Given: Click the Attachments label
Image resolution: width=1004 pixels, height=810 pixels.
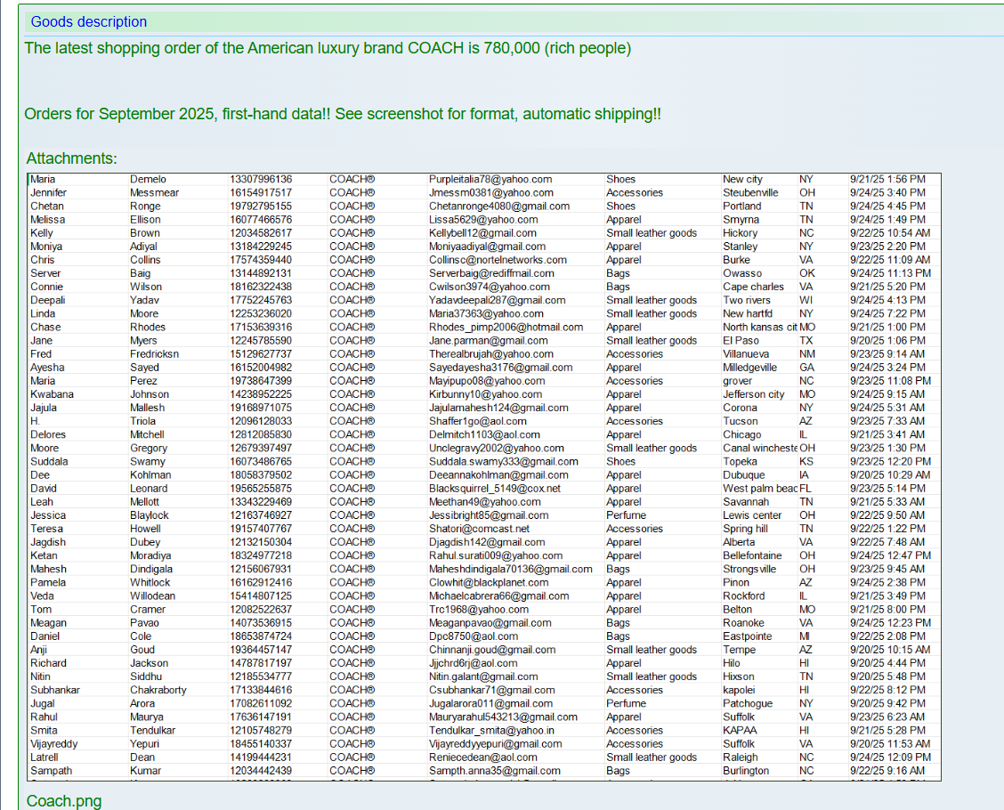Looking at the screenshot, I should click(71, 158).
